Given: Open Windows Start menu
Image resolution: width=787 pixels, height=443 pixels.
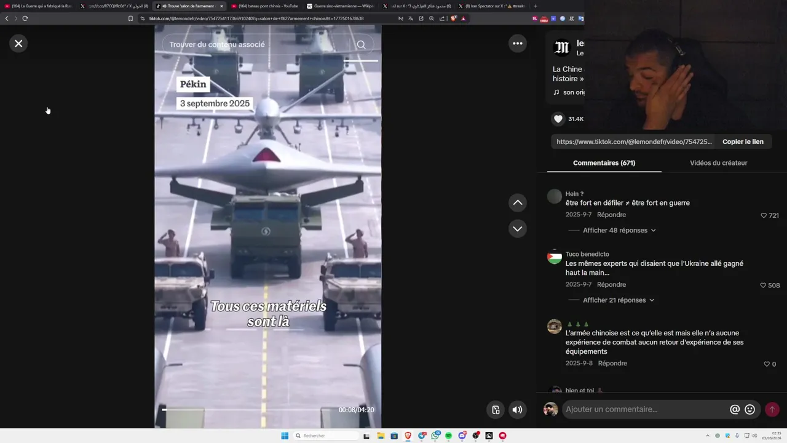Looking at the screenshot, I should 285,436.
